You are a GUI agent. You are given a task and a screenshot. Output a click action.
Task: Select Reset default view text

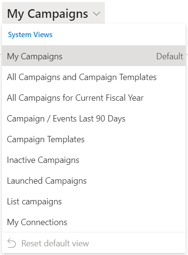(x=55, y=243)
